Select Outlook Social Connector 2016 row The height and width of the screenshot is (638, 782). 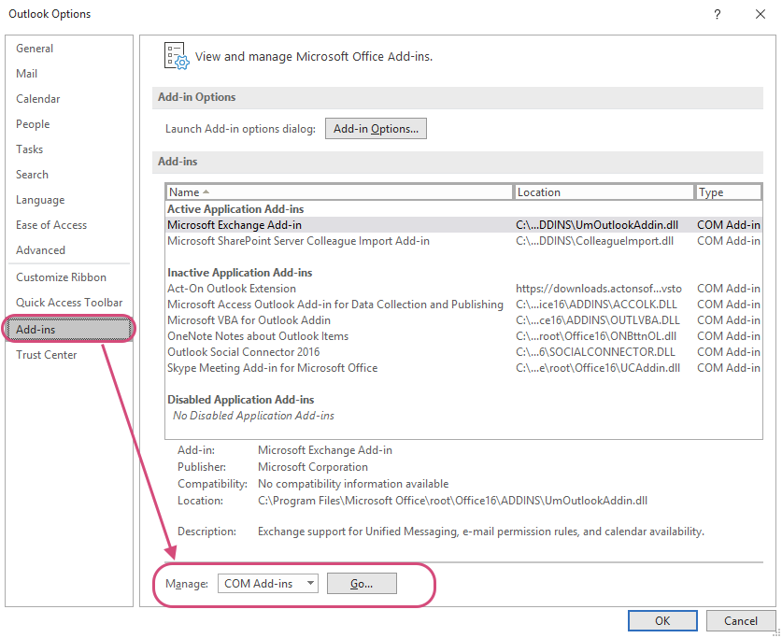tap(463, 352)
